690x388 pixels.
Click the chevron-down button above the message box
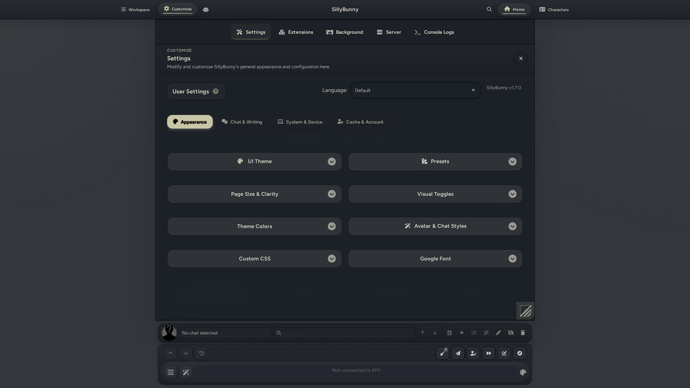[186, 353]
